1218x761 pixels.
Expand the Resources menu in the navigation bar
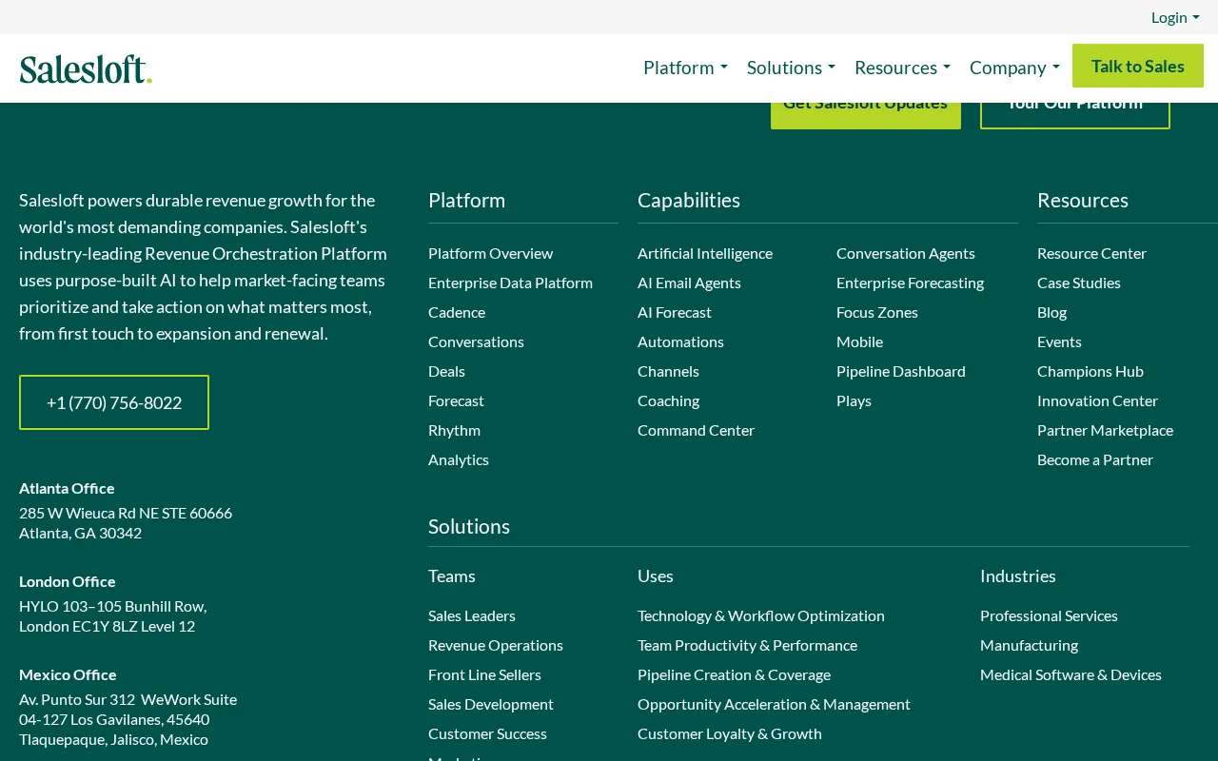pos(902,68)
